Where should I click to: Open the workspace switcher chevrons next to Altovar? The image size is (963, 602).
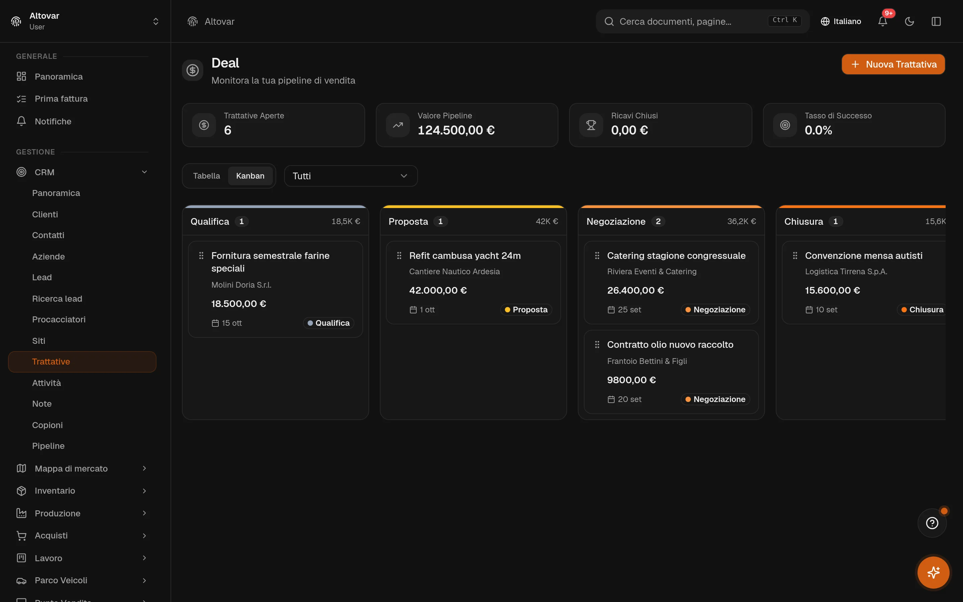click(155, 21)
